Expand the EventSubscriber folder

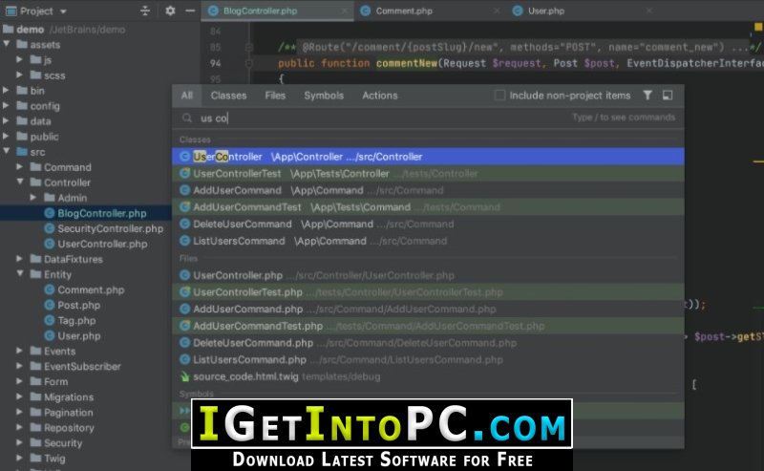[19, 366]
